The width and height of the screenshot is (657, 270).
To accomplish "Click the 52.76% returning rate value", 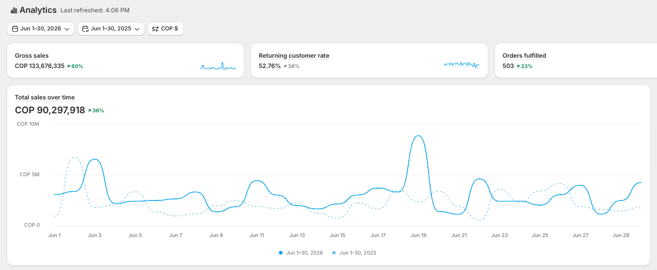I will point(270,66).
